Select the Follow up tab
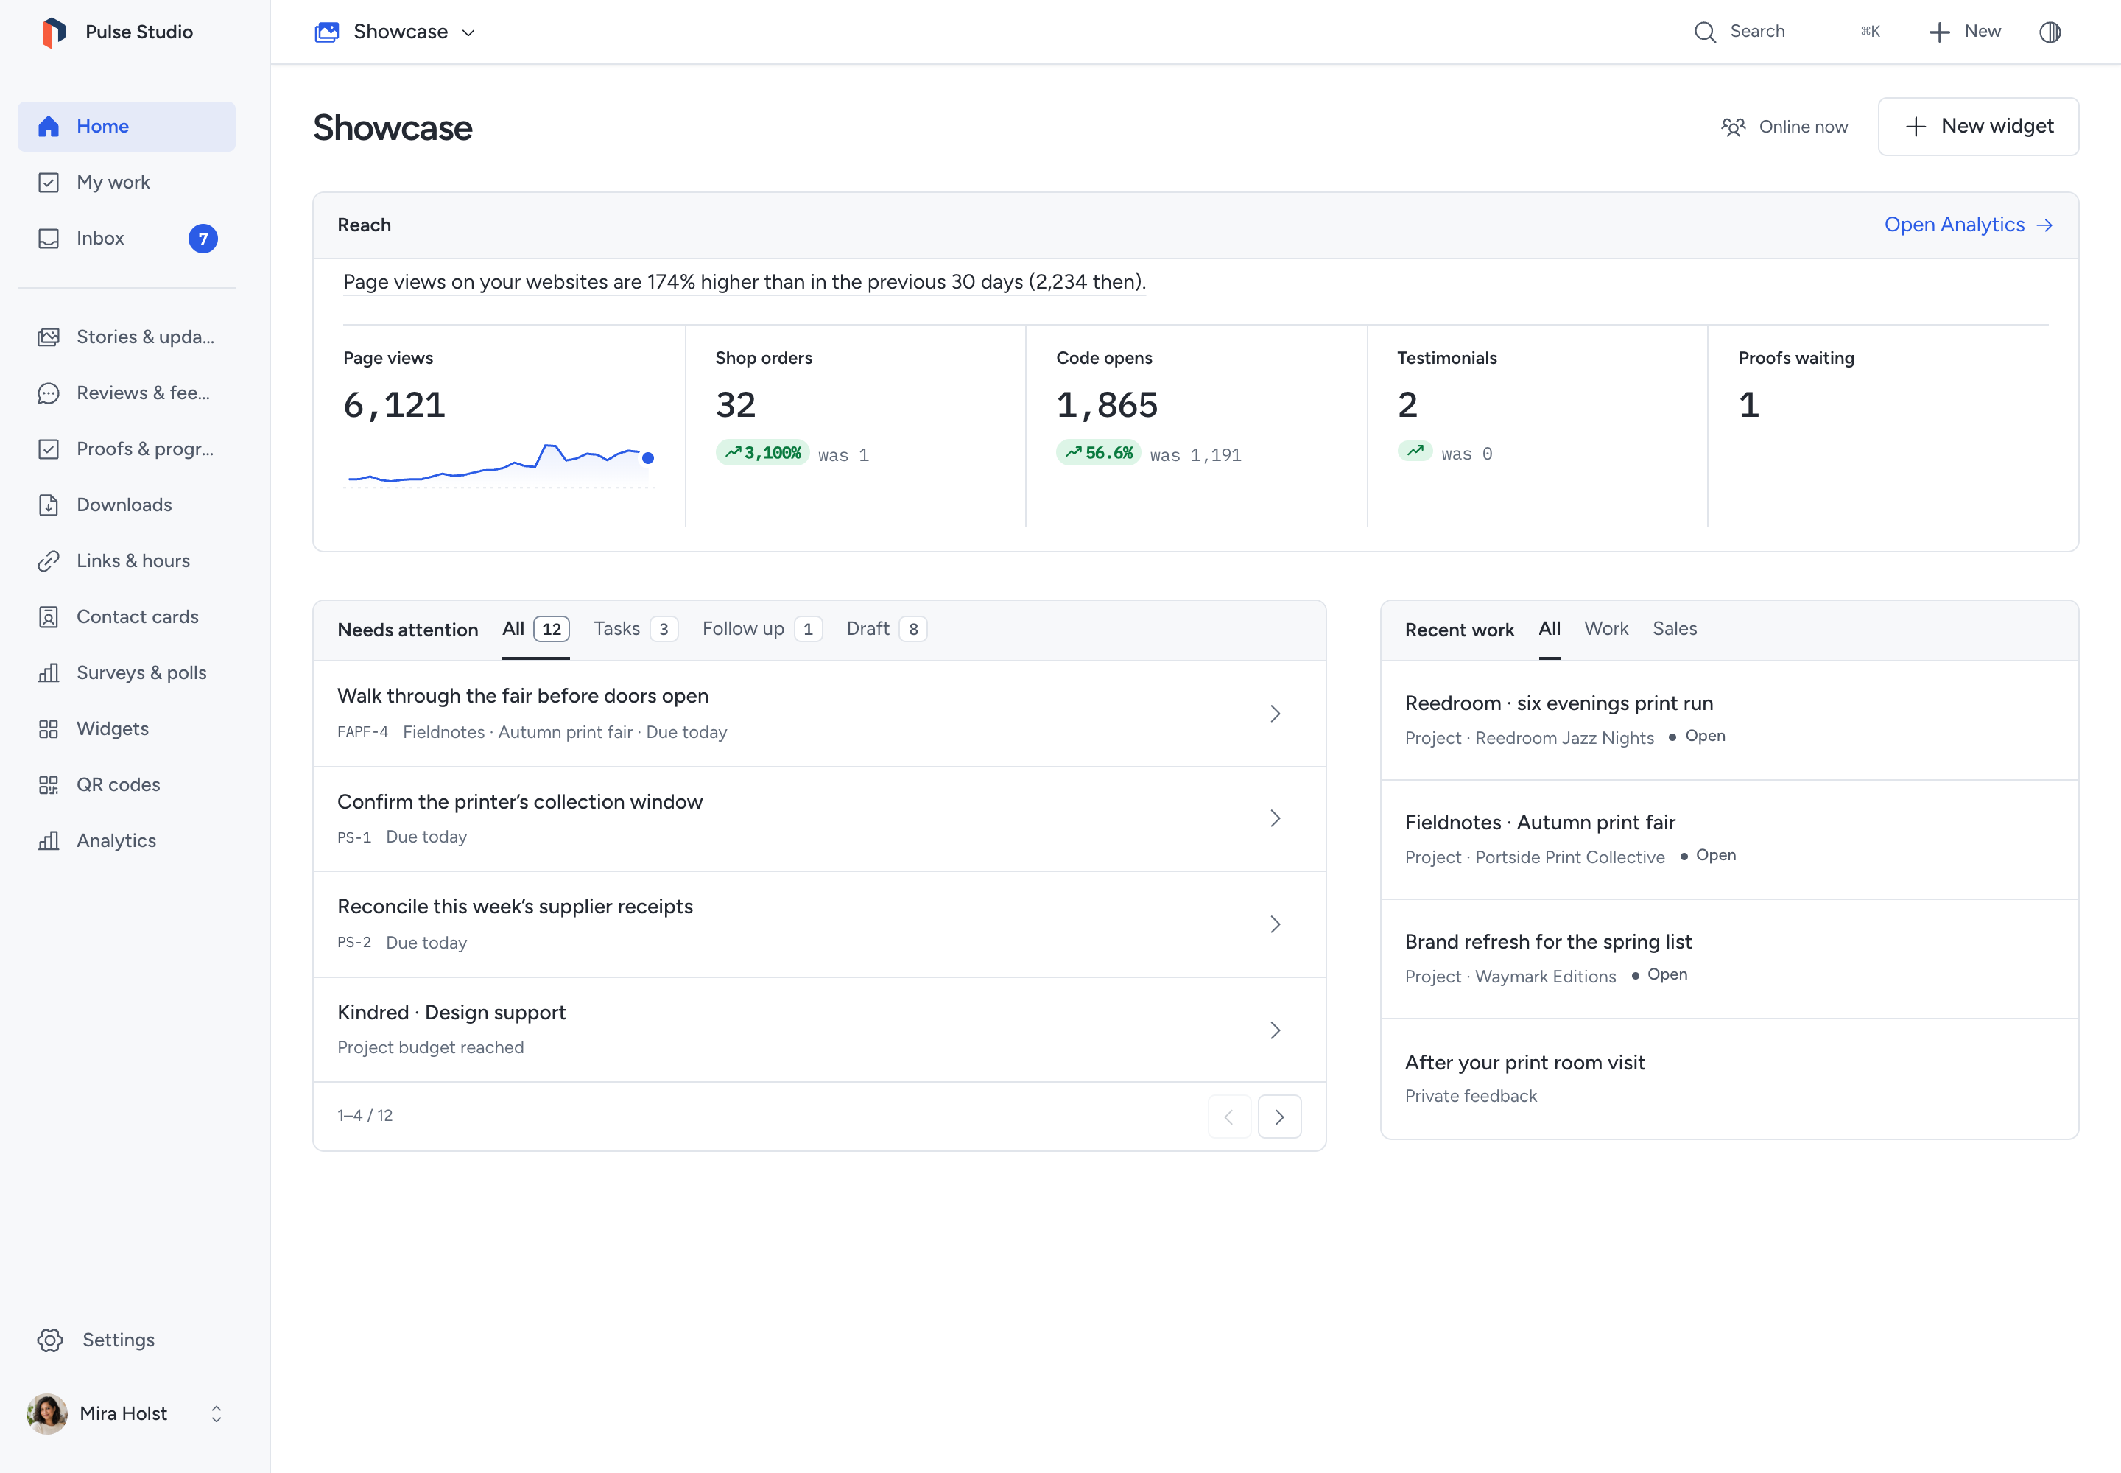2121x1473 pixels. [762, 630]
